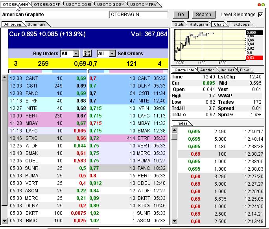Click the green dot in top-right corner
This screenshot has height=229, width=269.
[263, 4]
